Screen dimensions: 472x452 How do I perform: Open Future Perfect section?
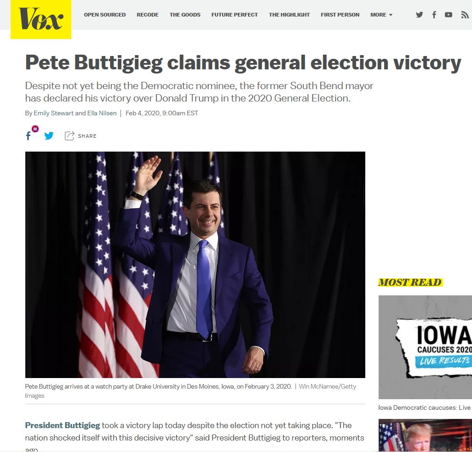coord(235,15)
